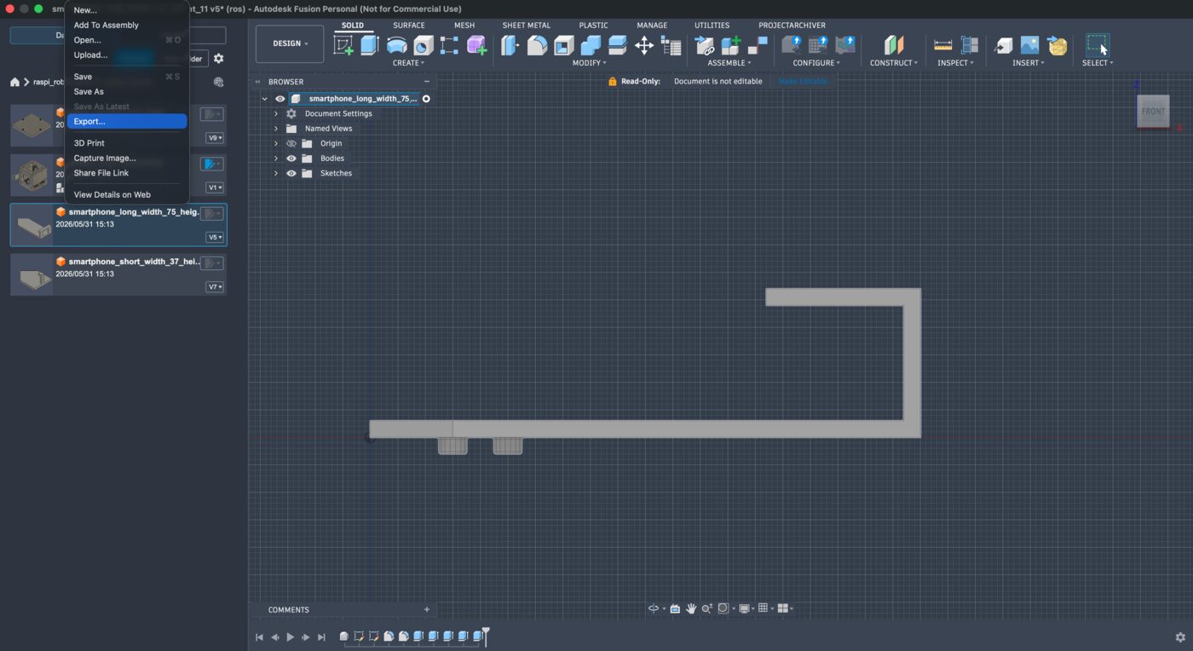The height and width of the screenshot is (651, 1193).
Task: Click the Press Pull tool in Modify
Action: click(x=510, y=45)
